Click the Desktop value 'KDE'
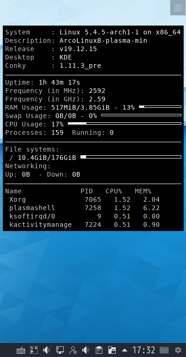The height and width of the screenshot is (357, 186). [66, 57]
